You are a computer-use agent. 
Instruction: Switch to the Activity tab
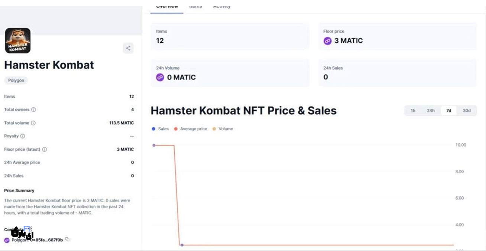click(222, 6)
